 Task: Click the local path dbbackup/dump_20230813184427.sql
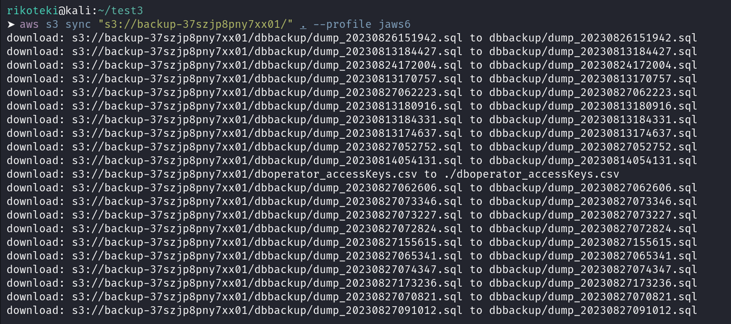point(593,51)
